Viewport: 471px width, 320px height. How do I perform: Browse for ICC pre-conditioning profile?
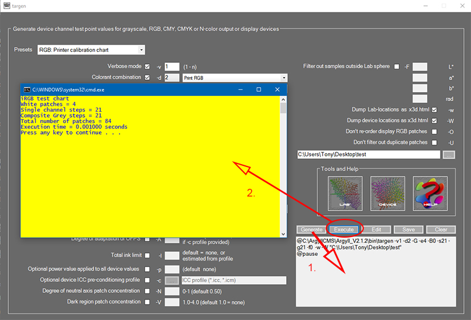coord(172,281)
